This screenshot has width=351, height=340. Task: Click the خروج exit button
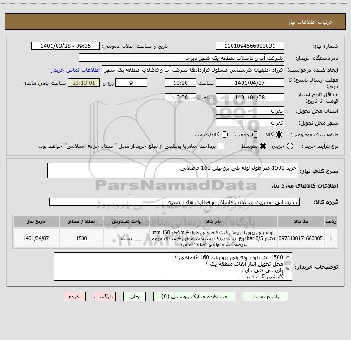[74, 297]
